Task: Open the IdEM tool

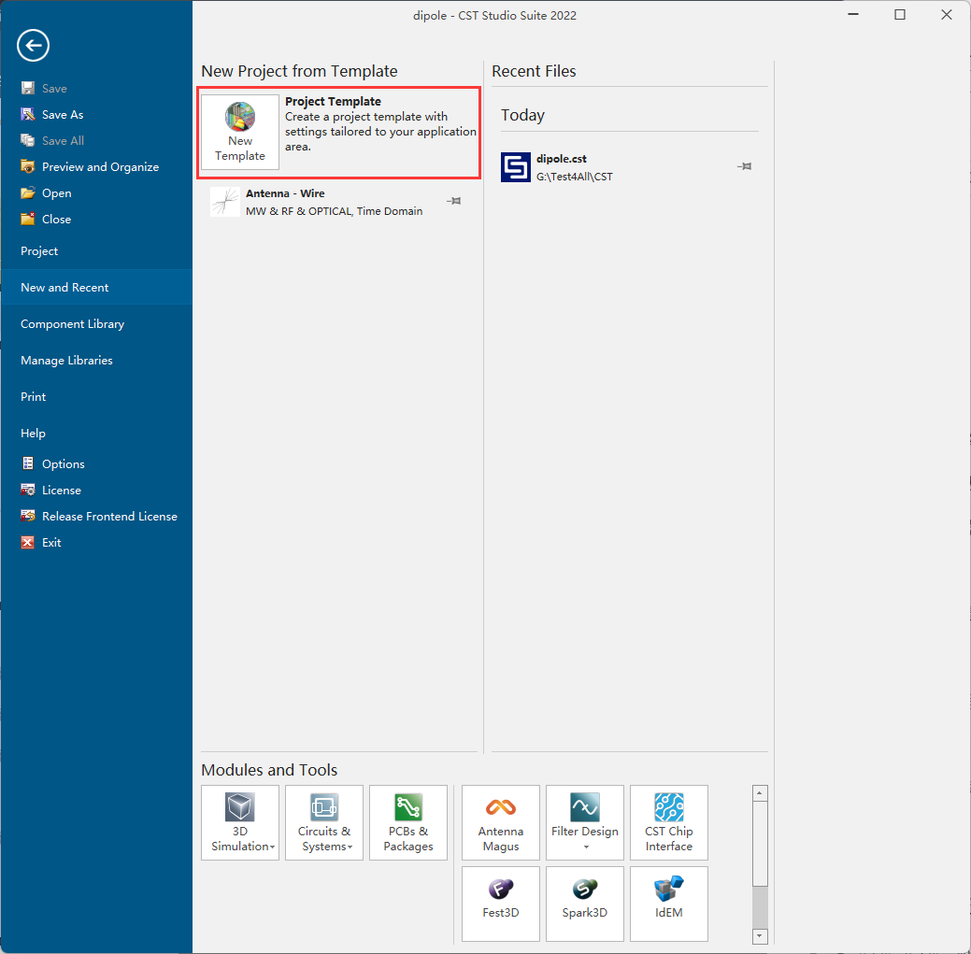Action: click(669, 904)
